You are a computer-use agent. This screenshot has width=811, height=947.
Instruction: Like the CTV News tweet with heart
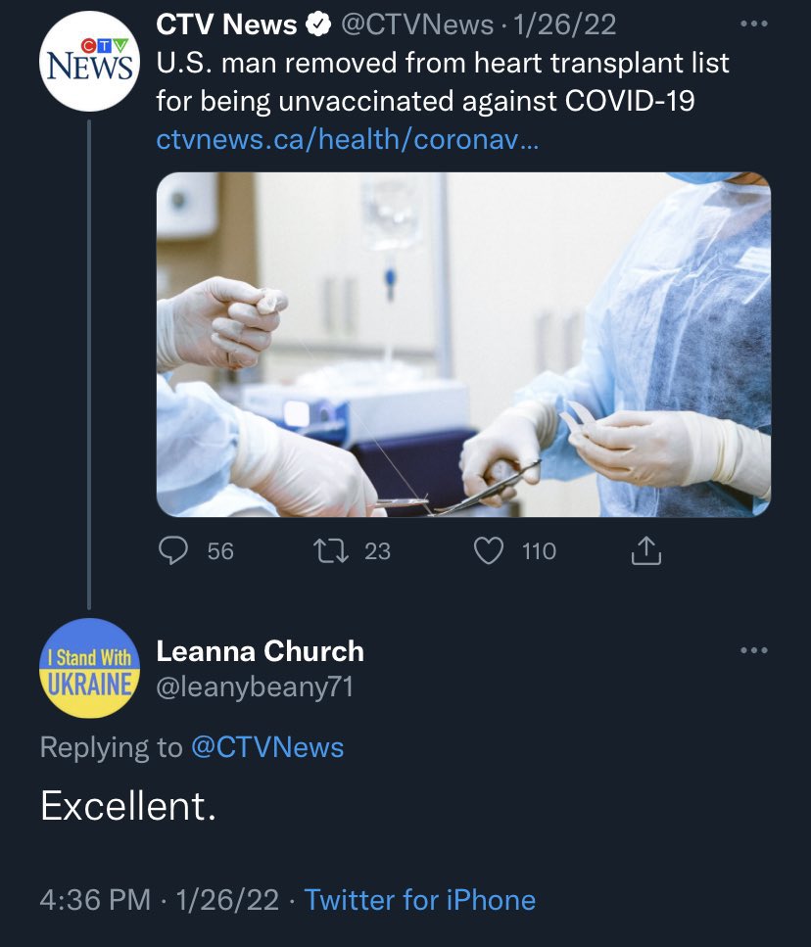[488, 551]
